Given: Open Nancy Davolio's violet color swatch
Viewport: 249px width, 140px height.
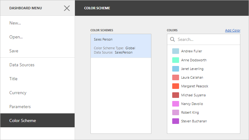Looking at the screenshot, I should tap(175, 104).
